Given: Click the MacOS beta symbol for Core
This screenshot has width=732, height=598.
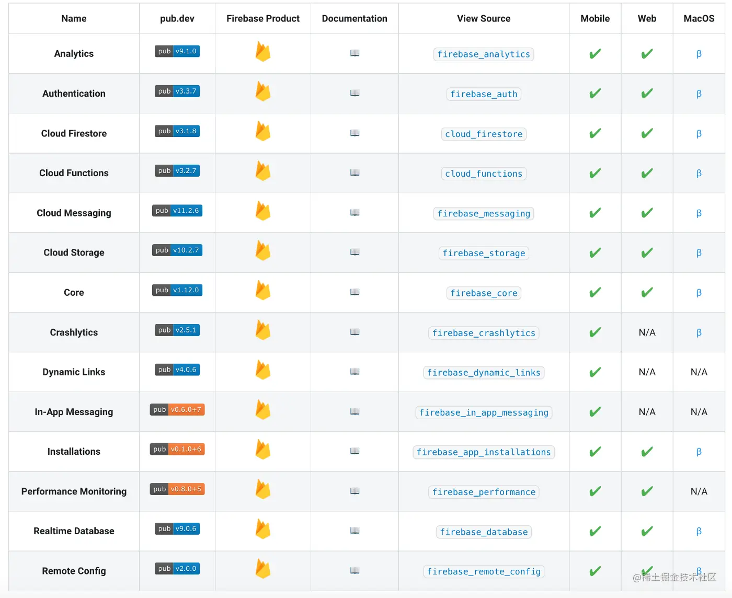Looking at the screenshot, I should (699, 293).
